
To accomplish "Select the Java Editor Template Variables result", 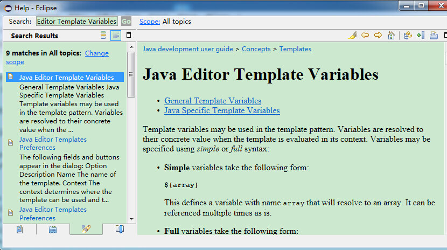I will 66,77.
